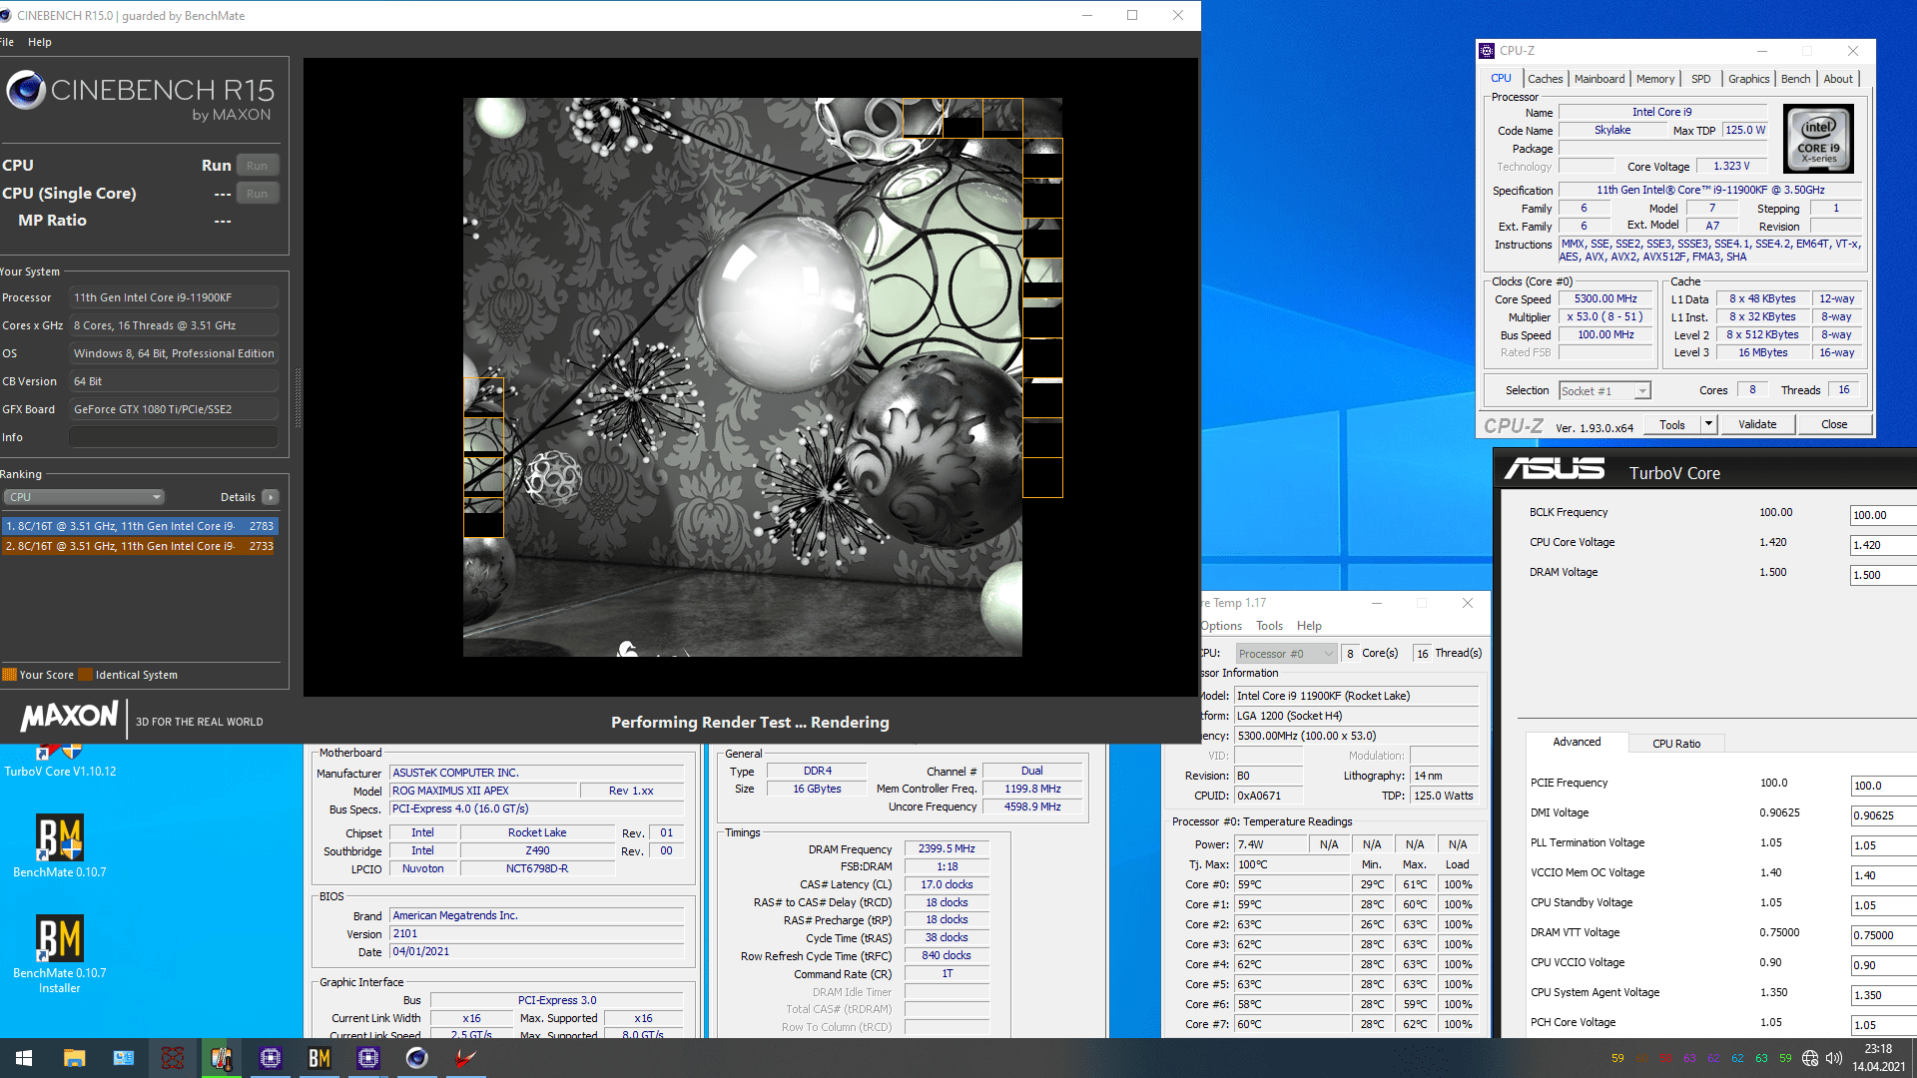Click Core Temp thermometer taskbar icon
1917x1078 pixels.
222,1058
